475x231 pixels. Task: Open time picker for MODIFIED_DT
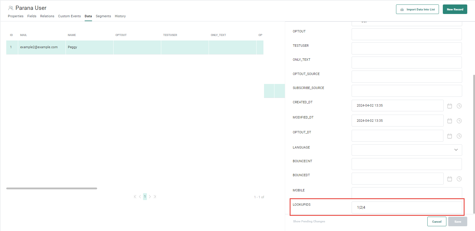click(459, 121)
